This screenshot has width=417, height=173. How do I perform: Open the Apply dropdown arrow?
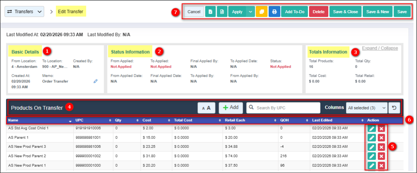(251, 12)
